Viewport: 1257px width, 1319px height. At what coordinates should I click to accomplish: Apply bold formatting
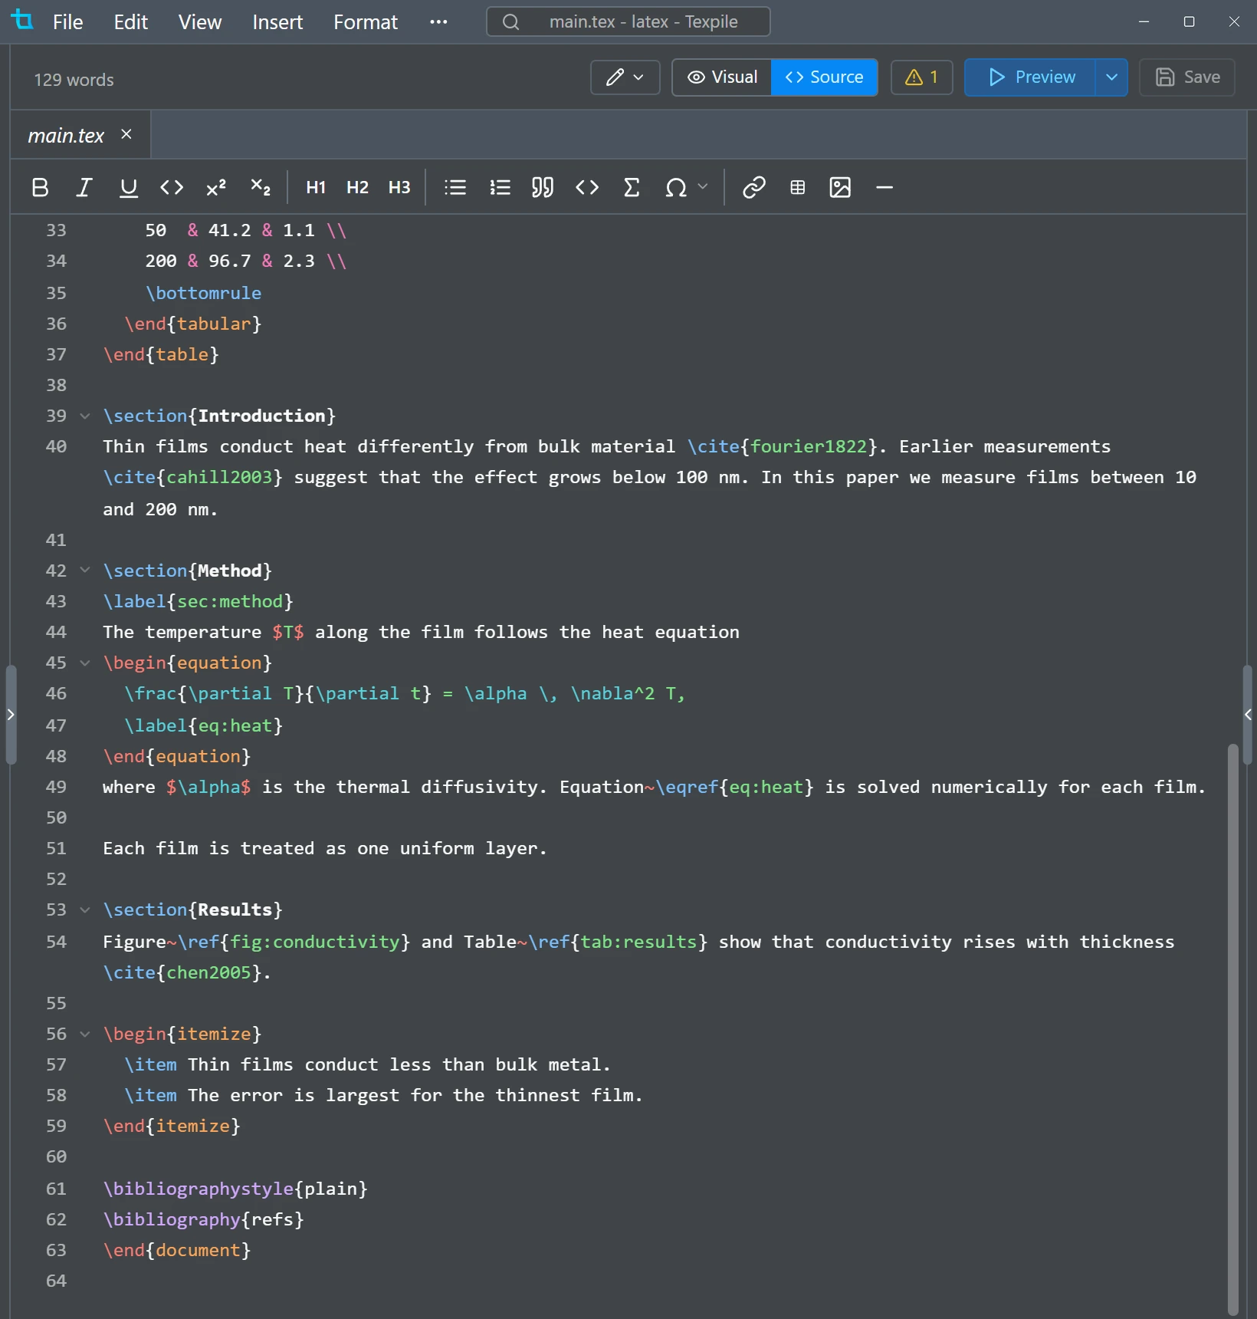[40, 187]
